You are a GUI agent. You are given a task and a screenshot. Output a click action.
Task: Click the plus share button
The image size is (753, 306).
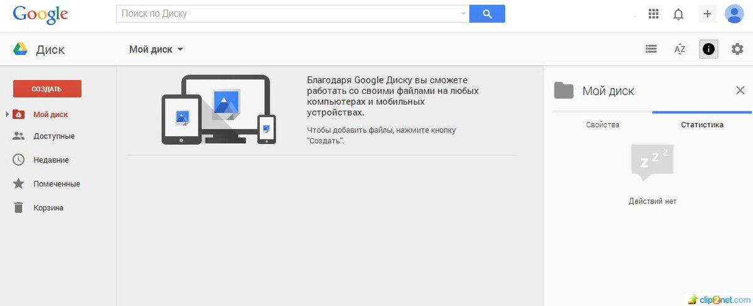point(707,14)
